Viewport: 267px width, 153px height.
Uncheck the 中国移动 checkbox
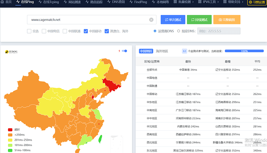point(86,31)
